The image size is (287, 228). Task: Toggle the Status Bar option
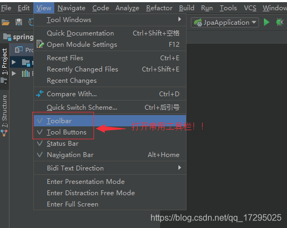tap(110, 144)
